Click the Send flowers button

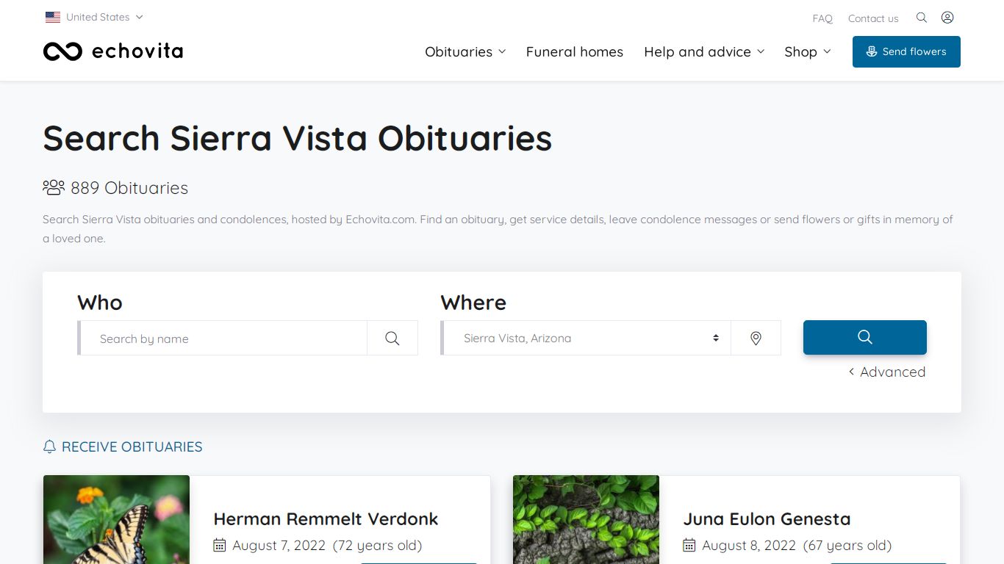[906, 51]
